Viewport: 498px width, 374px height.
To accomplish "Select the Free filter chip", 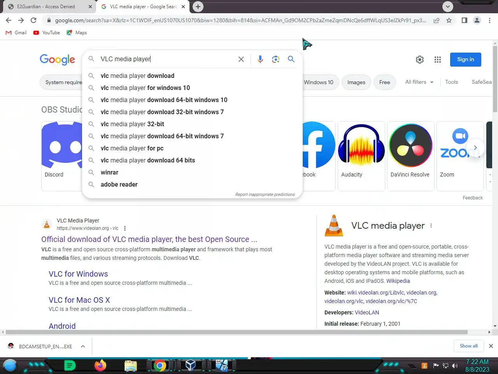I will [x=385, y=82].
